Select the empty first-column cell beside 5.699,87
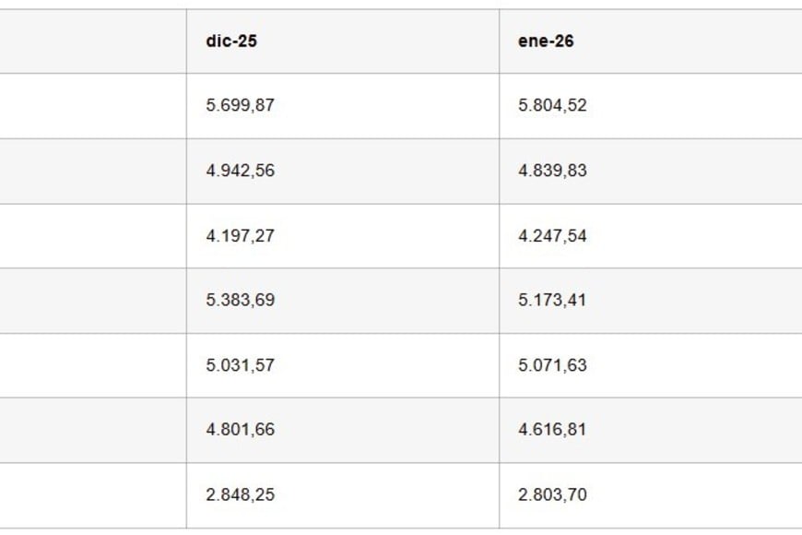Viewport: 802px width, 535px height. coord(92,105)
